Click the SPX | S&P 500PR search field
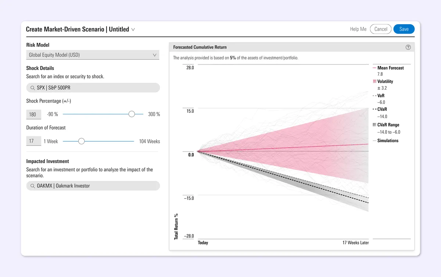Screen dimensions: 441x277 [93, 88]
